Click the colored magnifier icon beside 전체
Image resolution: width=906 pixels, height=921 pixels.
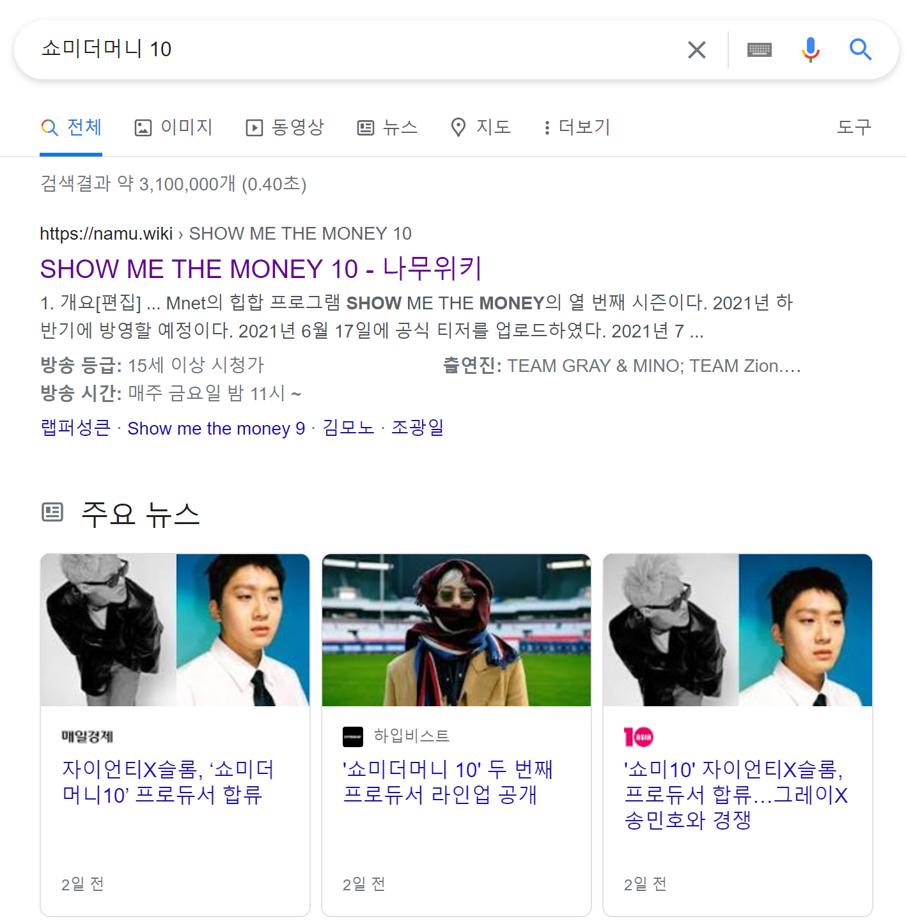pyautogui.click(x=49, y=128)
